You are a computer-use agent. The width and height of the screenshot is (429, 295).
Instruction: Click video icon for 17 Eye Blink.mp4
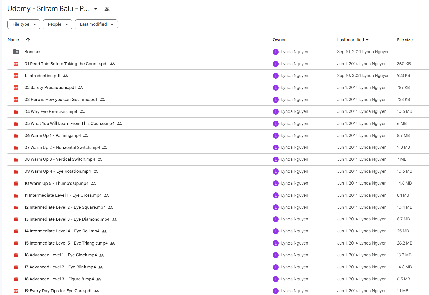point(16,267)
